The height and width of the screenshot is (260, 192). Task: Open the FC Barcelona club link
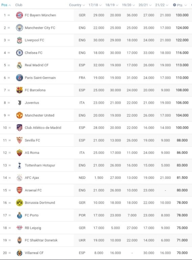point(35,90)
